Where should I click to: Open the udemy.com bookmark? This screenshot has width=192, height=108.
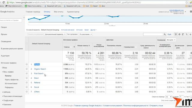coord(34,6)
